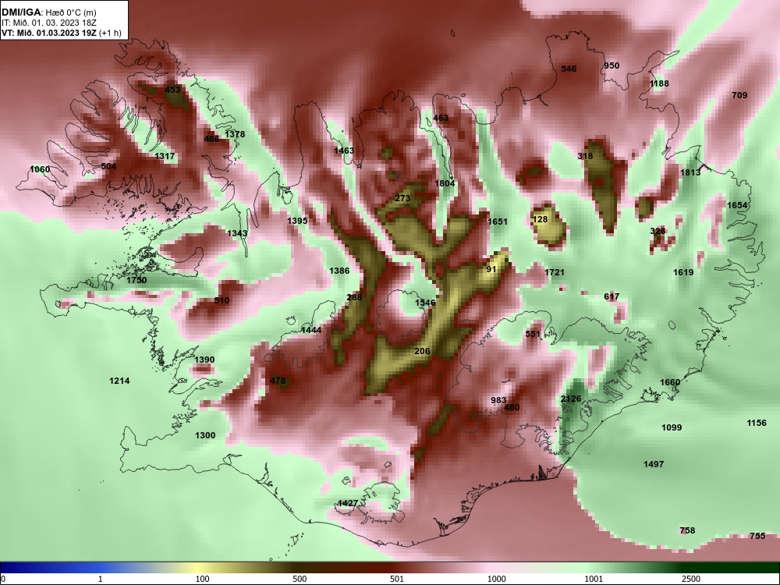Click the 1386 height value
This screenshot has height=585, width=780.
(339, 271)
